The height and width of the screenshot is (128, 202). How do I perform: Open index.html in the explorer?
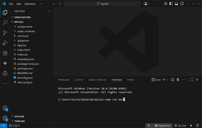click(x=32, y=50)
